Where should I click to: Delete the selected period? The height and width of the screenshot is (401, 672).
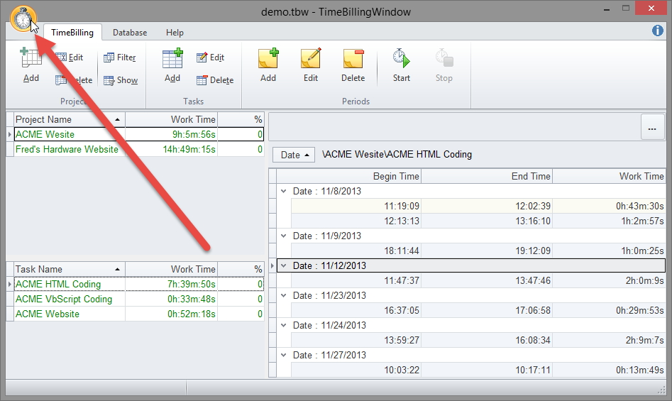click(353, 65)
